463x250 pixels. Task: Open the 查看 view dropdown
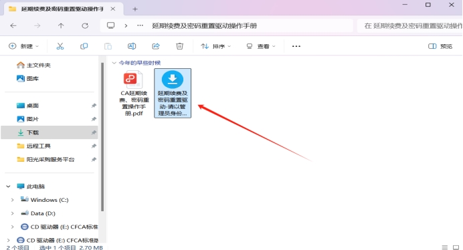[x=261, y=46]
